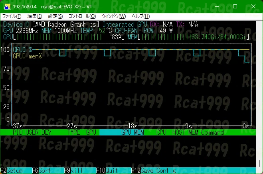Click the 0s time axis label
The height and width of the screenshot is (174, 263).
point(246,126)
